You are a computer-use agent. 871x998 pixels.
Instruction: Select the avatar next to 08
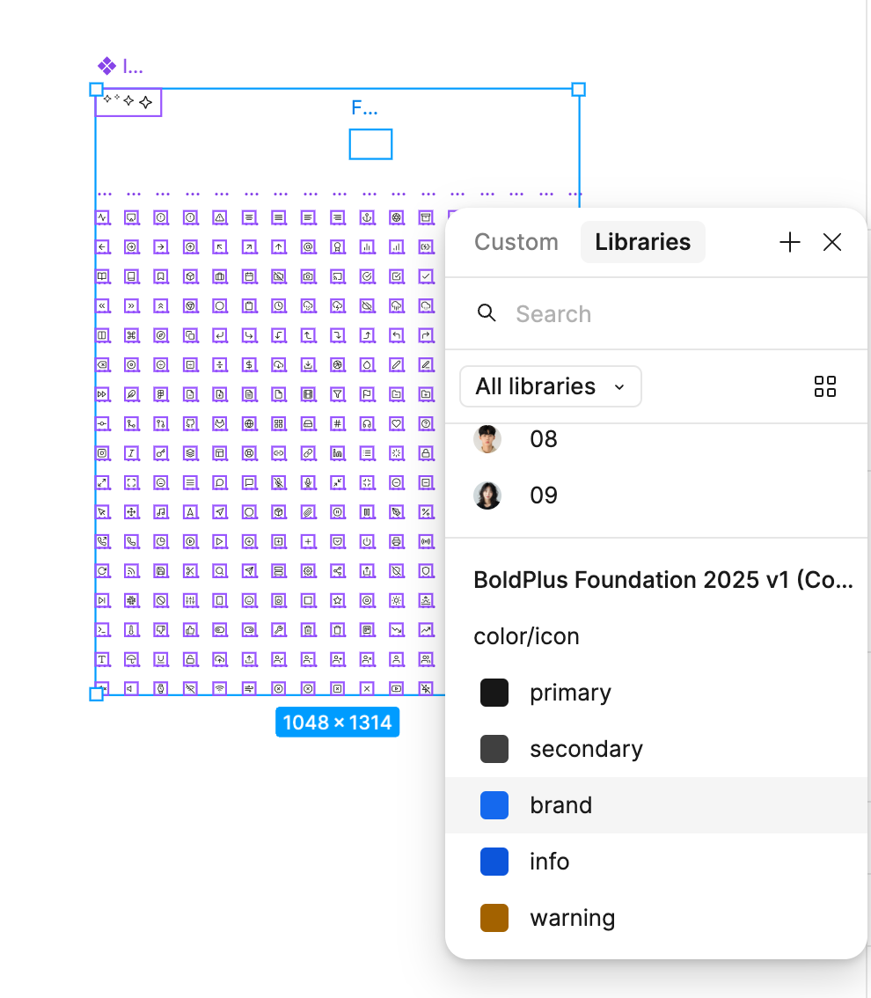(x=487, y=439)
